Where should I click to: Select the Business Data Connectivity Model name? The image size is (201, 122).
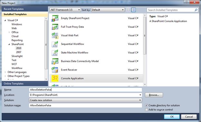coord(80,61)
